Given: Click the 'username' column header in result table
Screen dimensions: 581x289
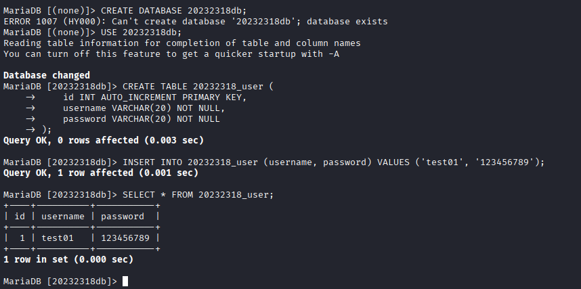Looking at the screenshot, I should pos(63,217).
